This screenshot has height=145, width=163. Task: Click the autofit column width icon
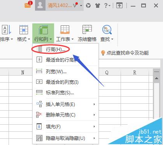(39, 82)
